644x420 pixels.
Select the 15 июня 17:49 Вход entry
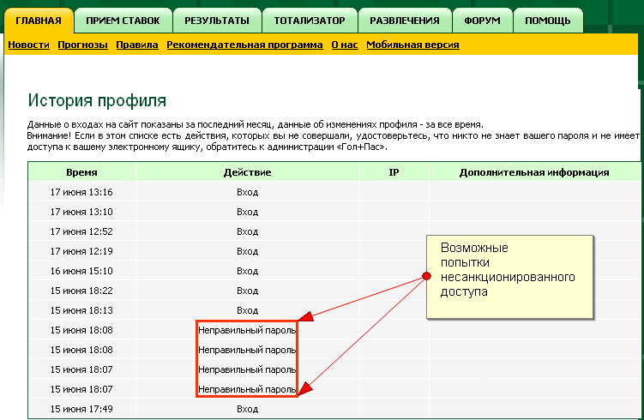pyautogui.click(x=247, y=410)
